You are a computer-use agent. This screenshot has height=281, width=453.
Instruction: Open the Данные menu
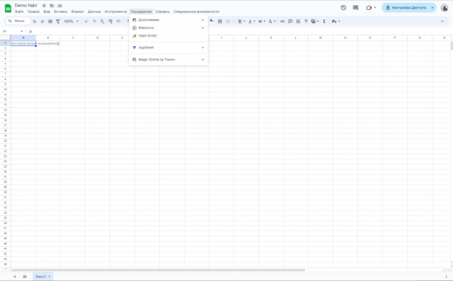(94, 11)
